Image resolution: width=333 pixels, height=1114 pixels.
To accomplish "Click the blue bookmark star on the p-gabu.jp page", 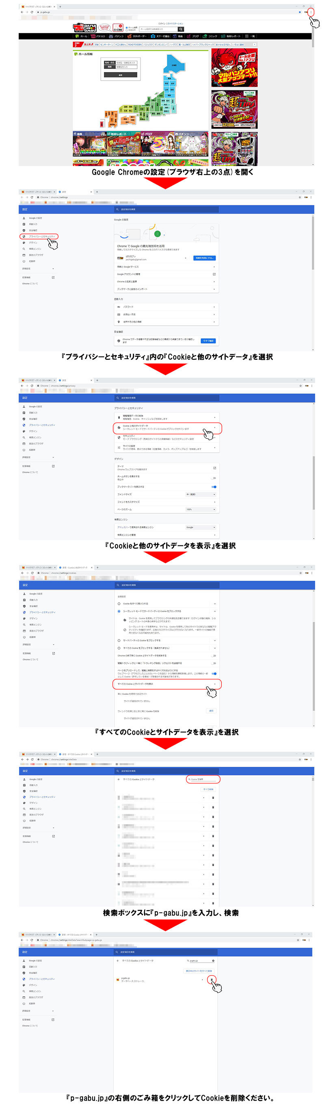I will [x=299, y=12].
